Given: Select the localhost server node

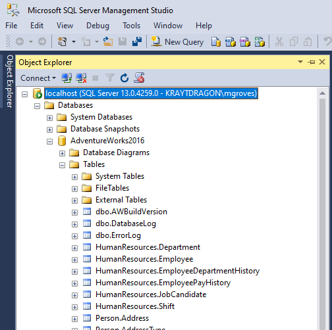Looking at the screenshot, I should (151, 93).
